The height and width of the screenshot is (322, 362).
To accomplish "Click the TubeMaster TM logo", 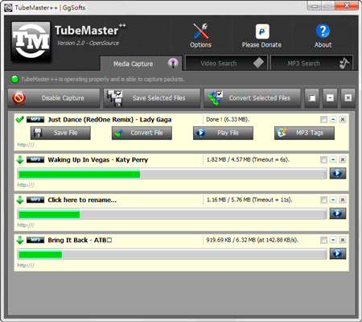I will tap(31, 41).
